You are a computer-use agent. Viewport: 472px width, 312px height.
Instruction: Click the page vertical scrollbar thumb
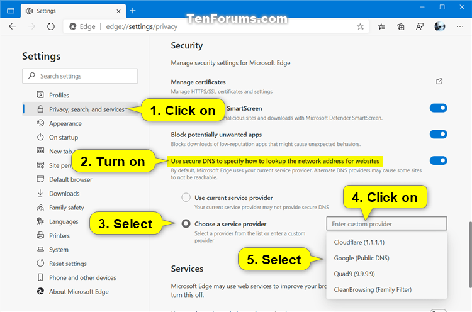pyautogui.click(x=470, y=255)
